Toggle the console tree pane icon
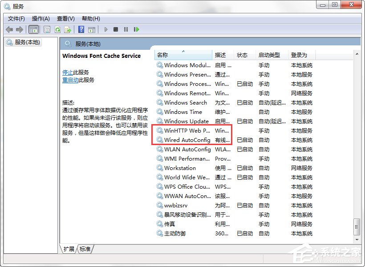365x267 pixels. click(34, 29)
